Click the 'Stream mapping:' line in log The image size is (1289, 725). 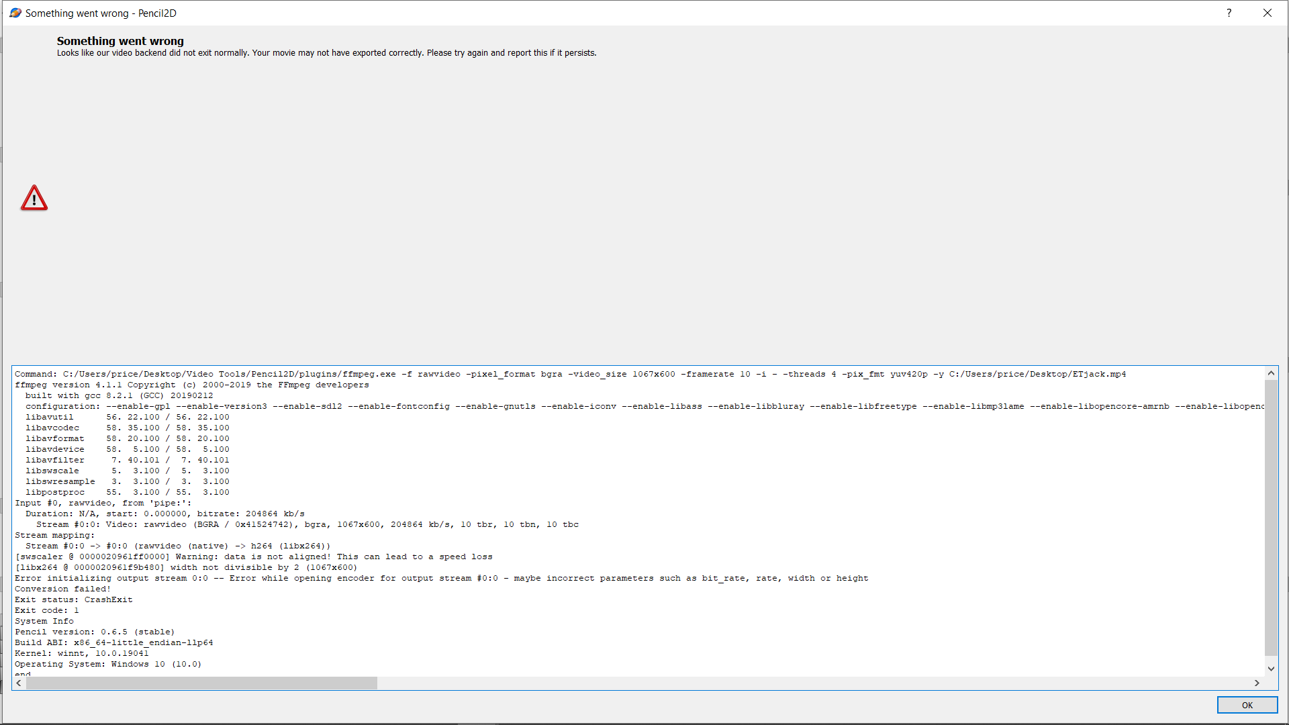pos(55,535)
